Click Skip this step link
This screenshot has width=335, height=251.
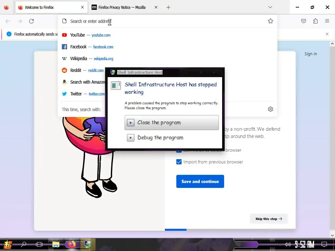point(269,219)
